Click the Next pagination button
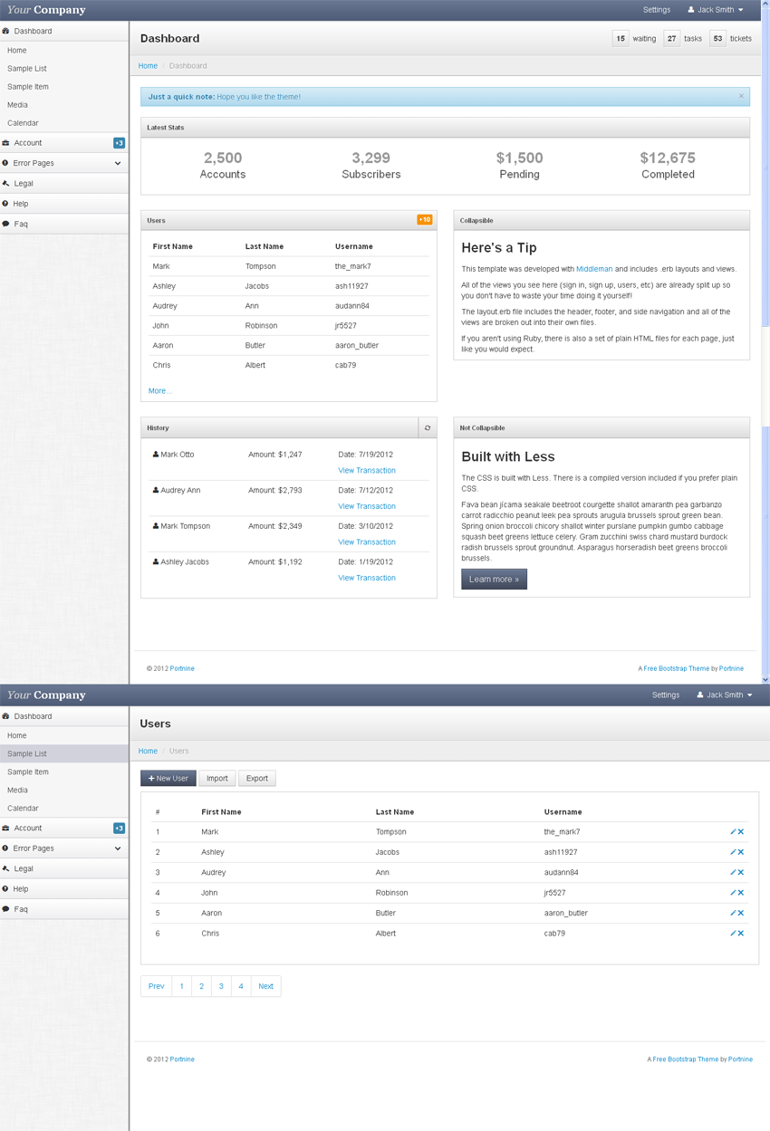Screen dimensions: 770x1131 [265, 986]
